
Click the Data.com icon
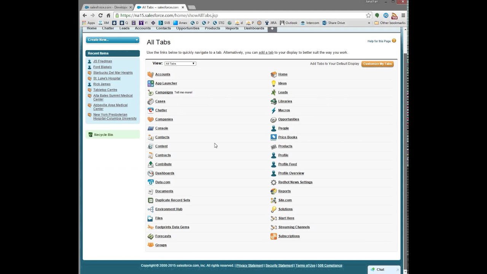point(151,182)
